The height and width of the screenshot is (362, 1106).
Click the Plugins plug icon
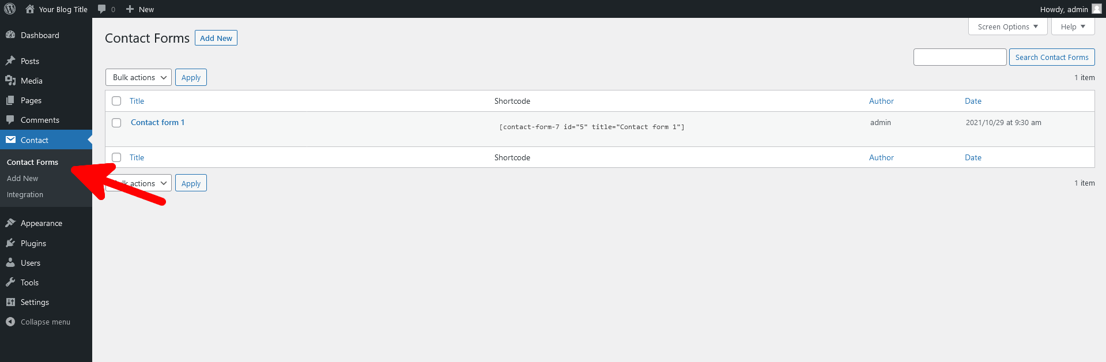pos(10,243)
